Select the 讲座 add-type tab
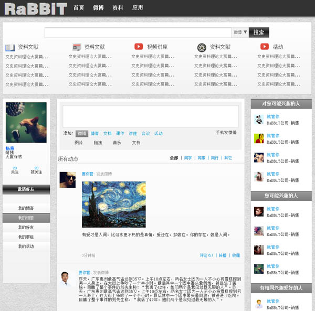This screenshot has width=315, height=311. pyautogui.click(x=133, y=133)
